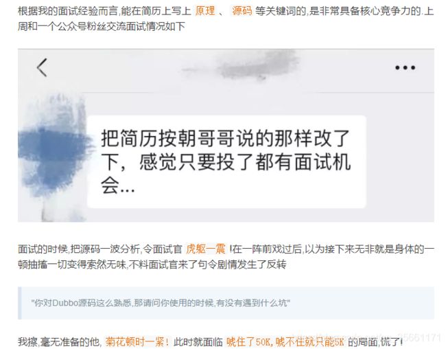
Task: Click the text 感觉只要投了都有面试机
Action: pyautogui.click(x=245, y=162)
